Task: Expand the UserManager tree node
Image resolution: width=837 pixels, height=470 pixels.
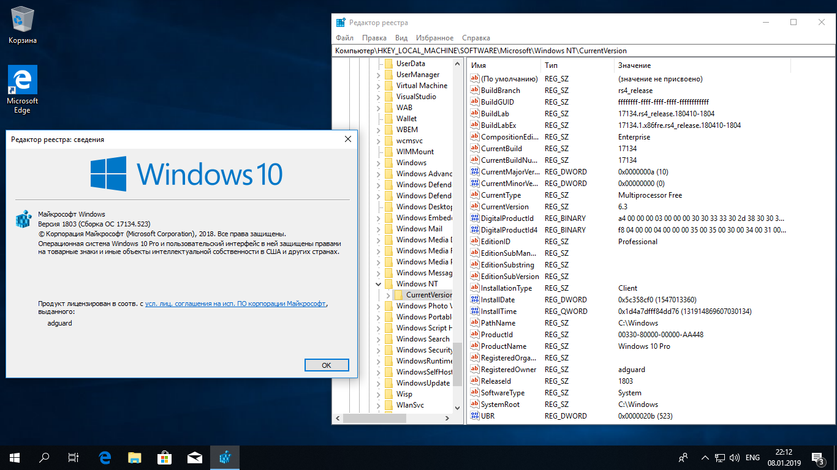Action: [378, 75]
